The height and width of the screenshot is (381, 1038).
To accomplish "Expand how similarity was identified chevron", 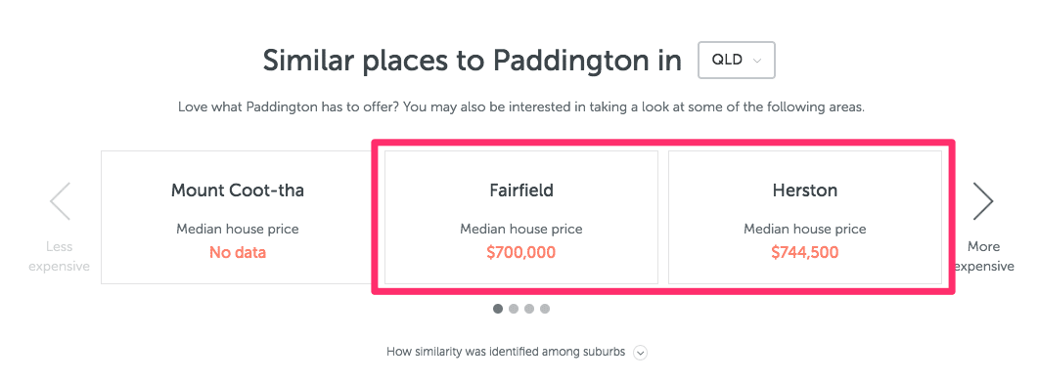I will point(640,354).
